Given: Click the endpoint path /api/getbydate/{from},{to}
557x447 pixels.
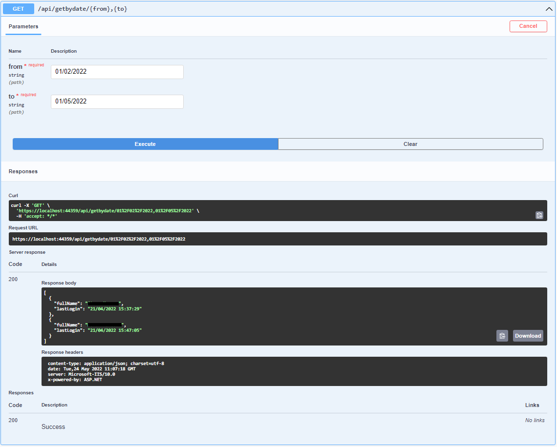Looking at the screenshot, I should coord(83,9).
